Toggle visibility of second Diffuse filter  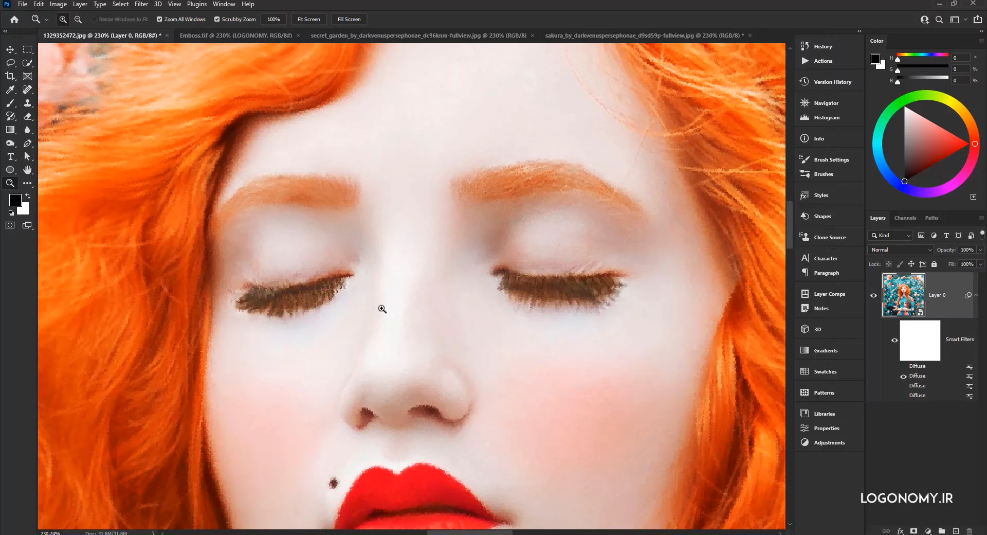click(903, 376)
